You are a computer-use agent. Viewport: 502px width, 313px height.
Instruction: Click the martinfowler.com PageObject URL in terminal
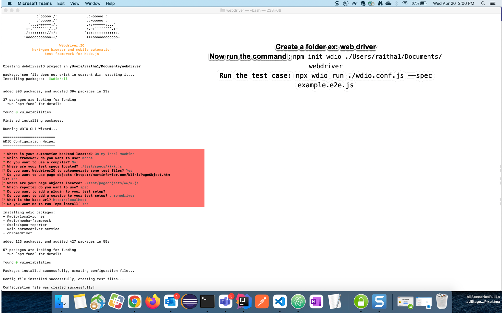[122, 175]
